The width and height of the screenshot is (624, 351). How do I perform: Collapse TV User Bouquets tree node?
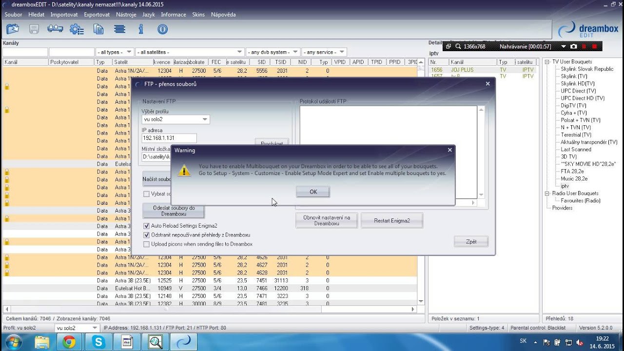click(547, 62)
